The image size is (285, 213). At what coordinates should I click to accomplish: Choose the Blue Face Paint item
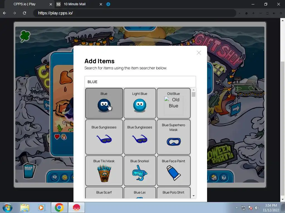click(x=173, y=171)
